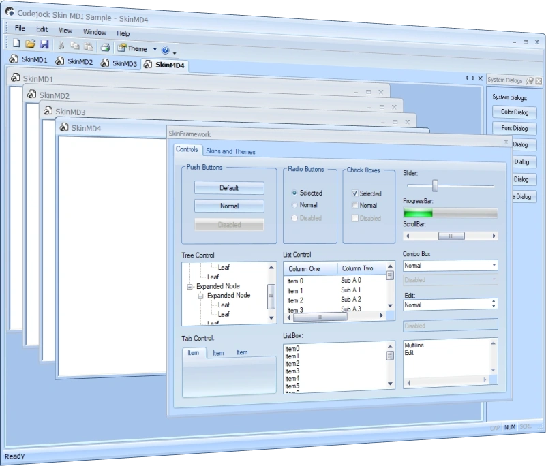The width and height of the screenshot is (546, 466).
Task: Open the Help menu
Action: 123,33
